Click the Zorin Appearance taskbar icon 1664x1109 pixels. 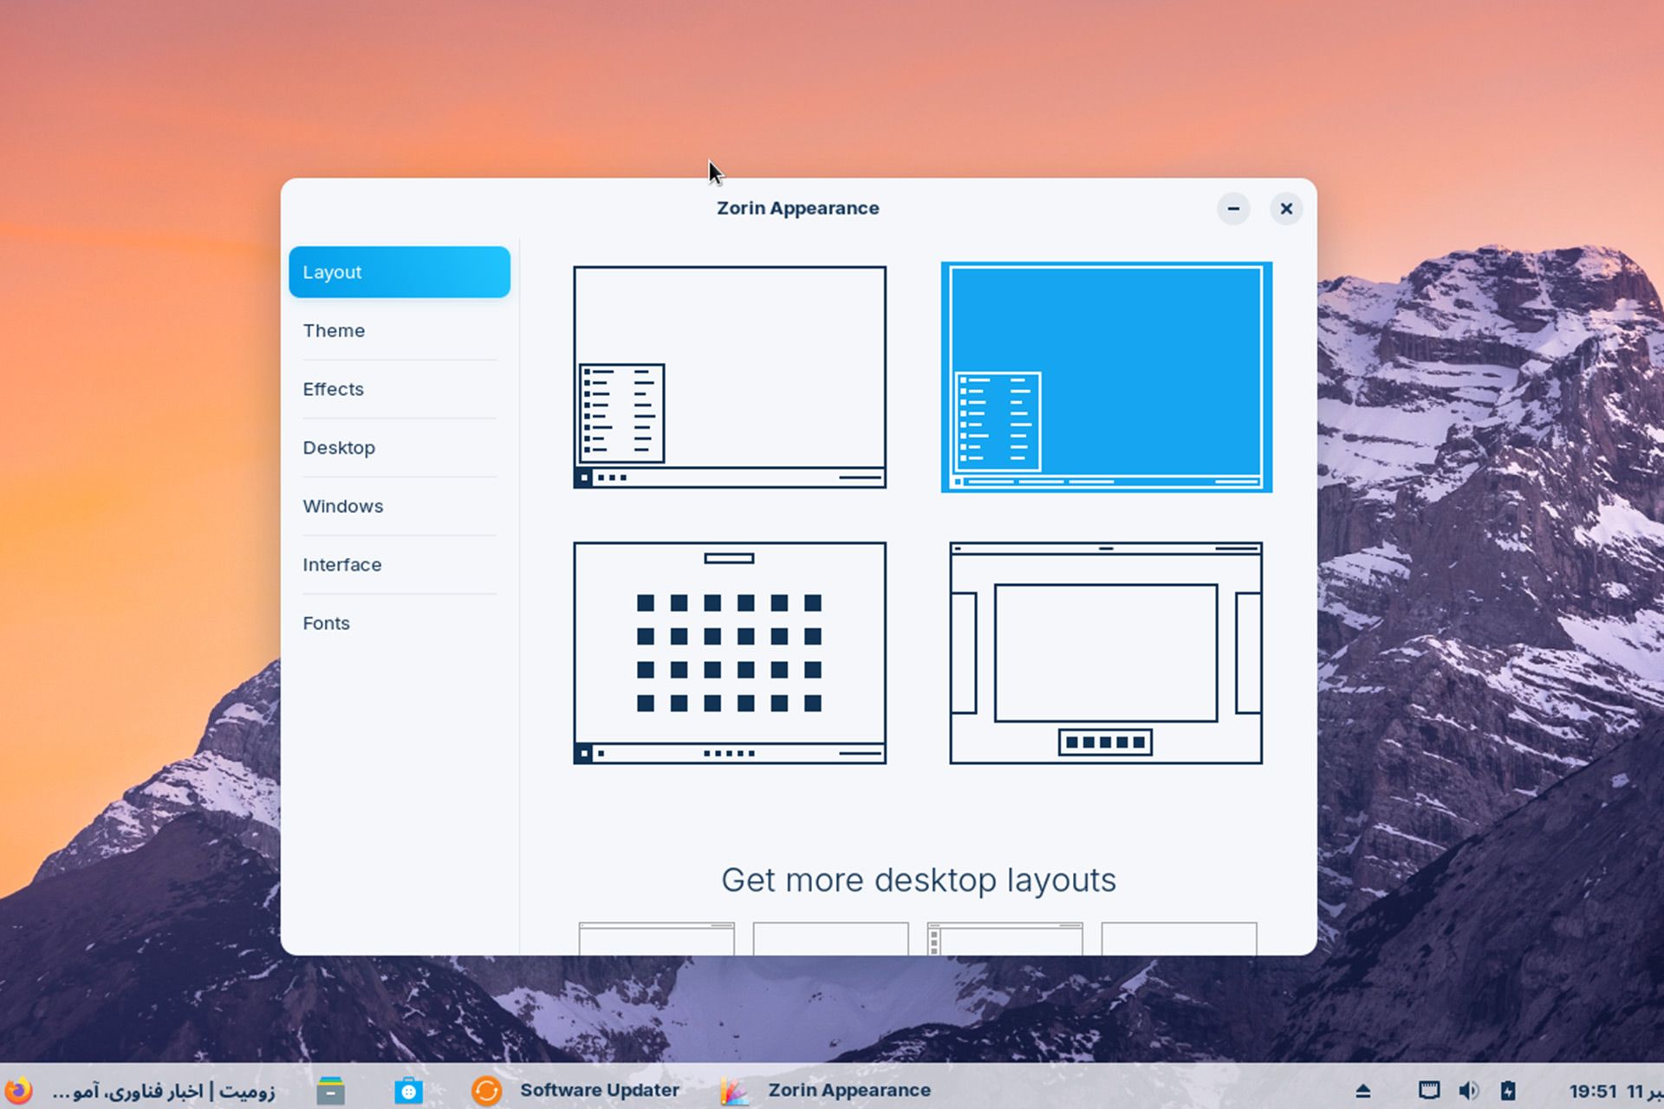click(x=734, y=1090)
